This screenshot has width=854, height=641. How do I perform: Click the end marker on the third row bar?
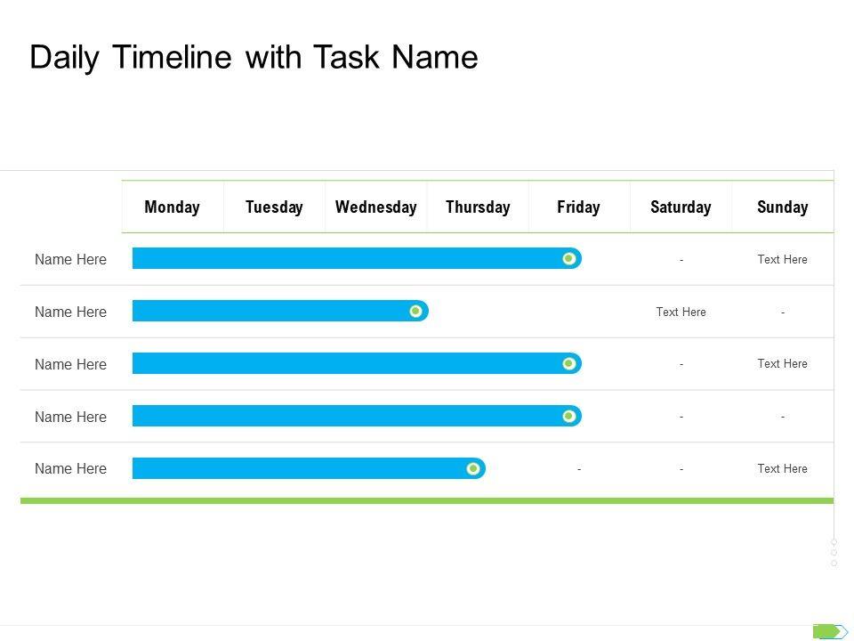[569, 363]
